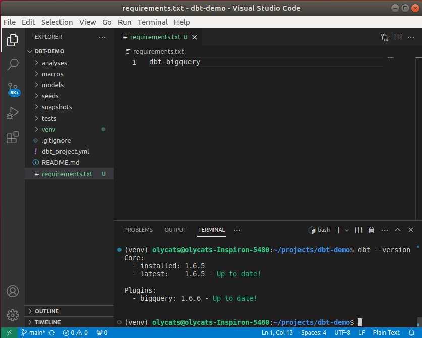This screenshot has height=338, width=422.
Task: Switch to the PROBLEMS panel tab
Action: 138,230
